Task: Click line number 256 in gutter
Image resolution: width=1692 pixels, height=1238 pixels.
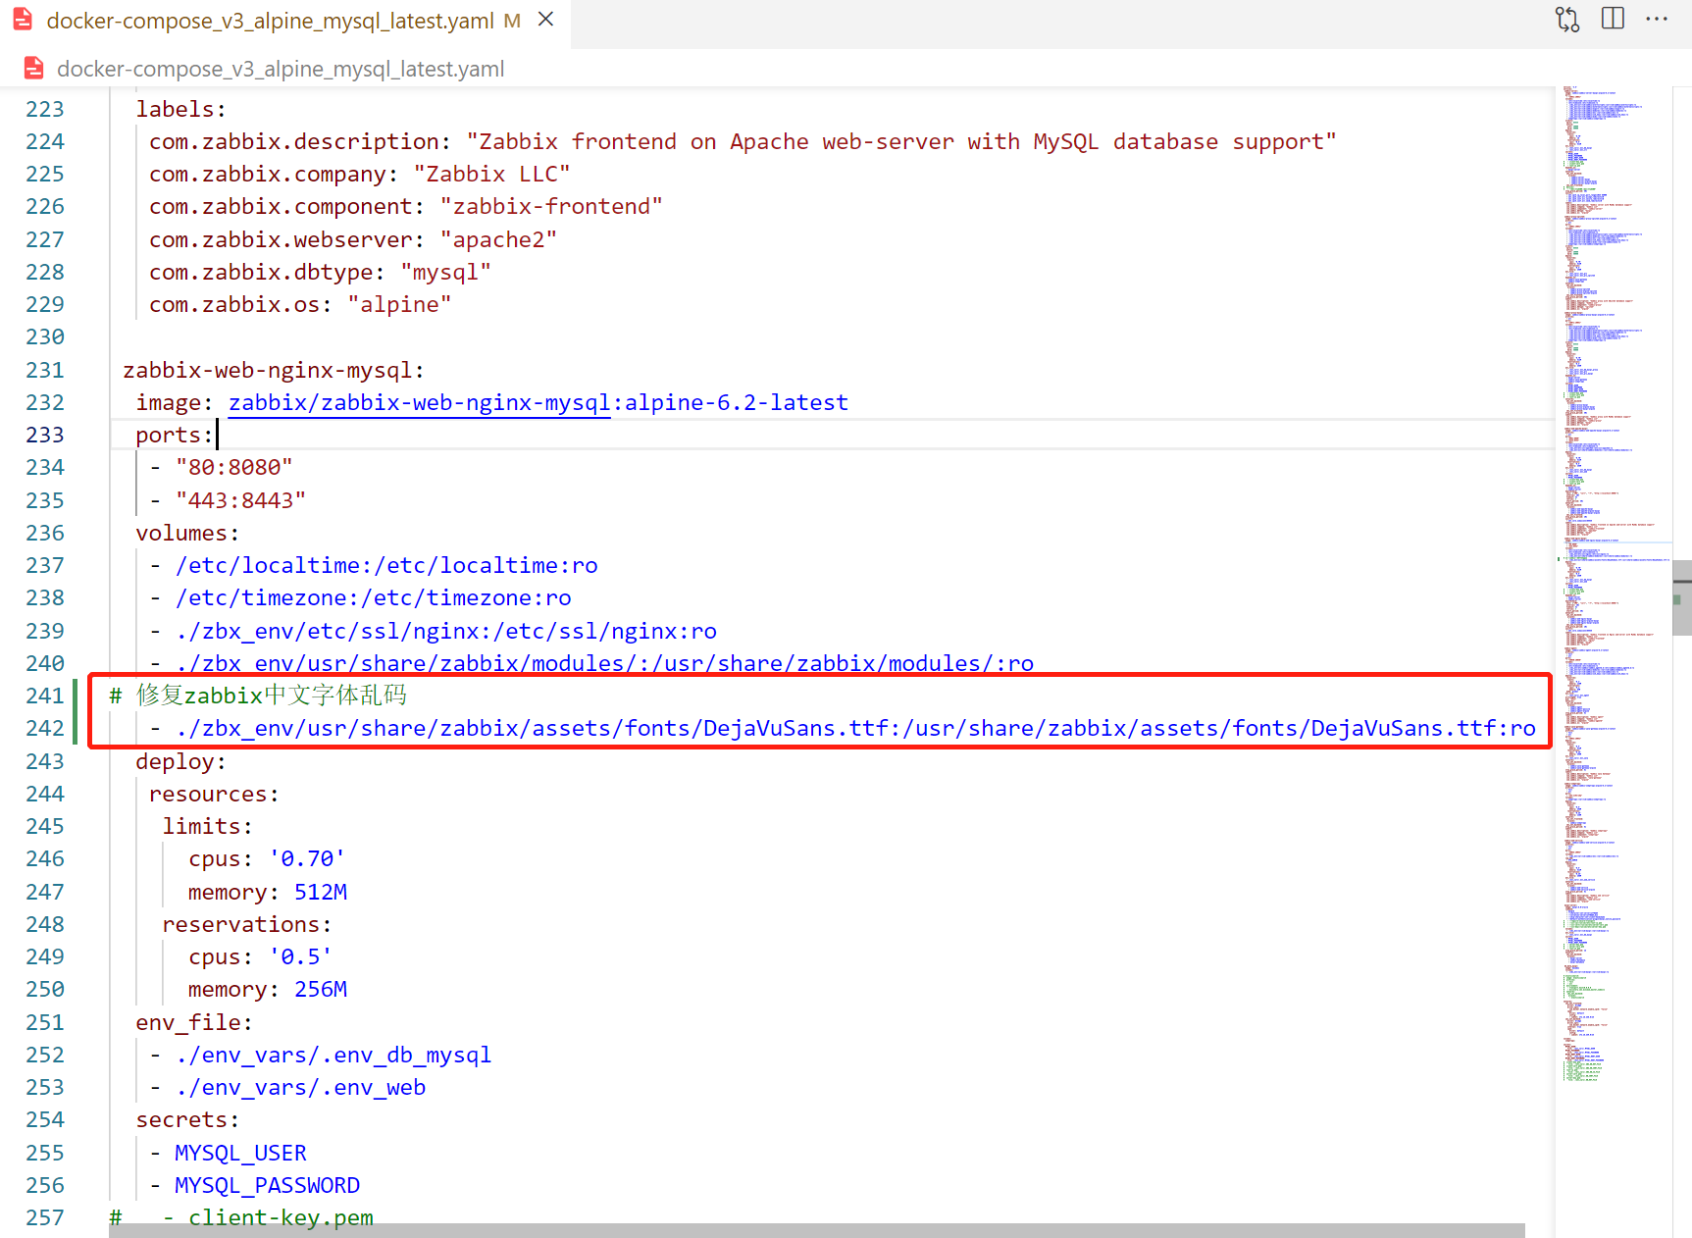Action: click(45, 1185)
